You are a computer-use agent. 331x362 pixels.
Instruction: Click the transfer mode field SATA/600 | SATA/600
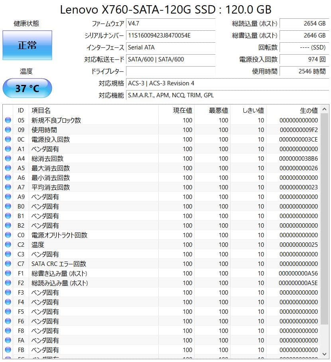point(170,59)
